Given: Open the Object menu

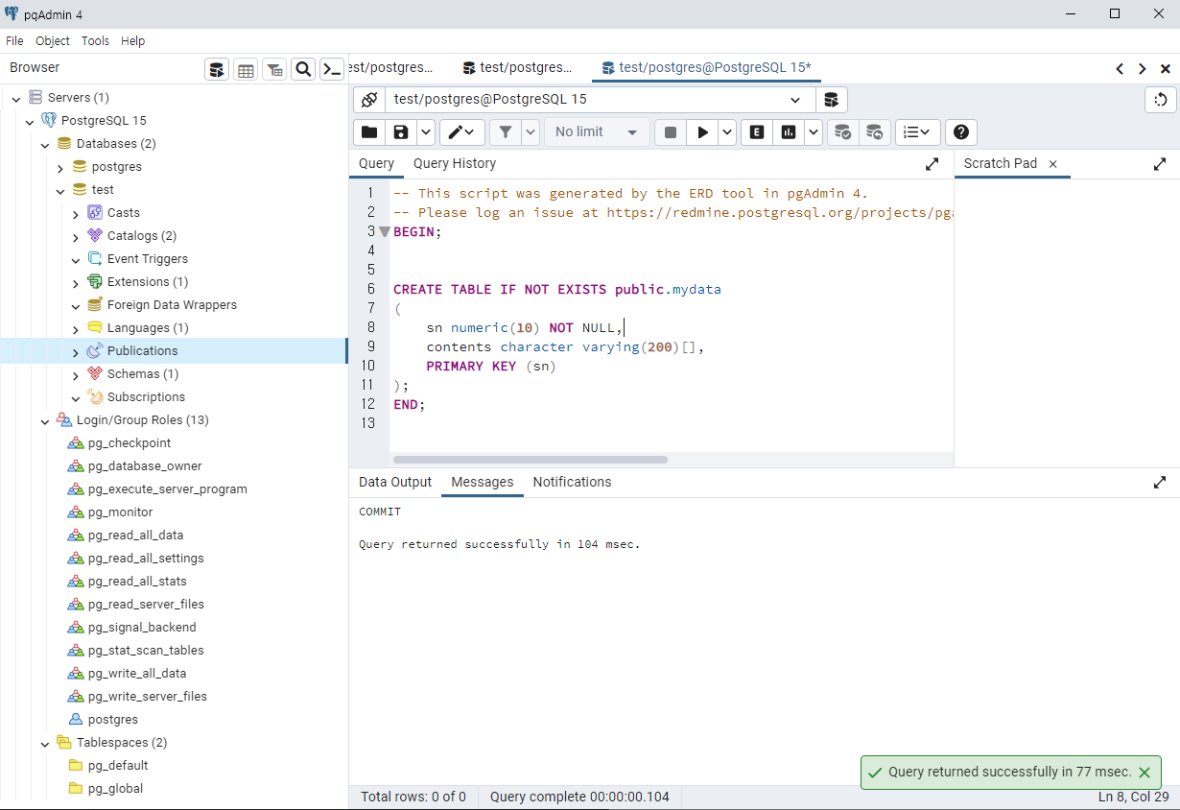Looking at the screenshot, I should coord(53,41).
